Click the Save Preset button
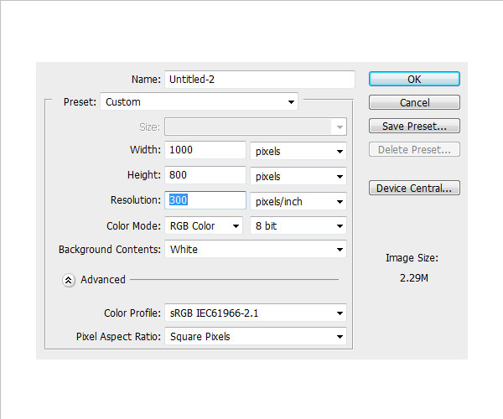Viewport: 503px width, 419px height. [414, 127]
